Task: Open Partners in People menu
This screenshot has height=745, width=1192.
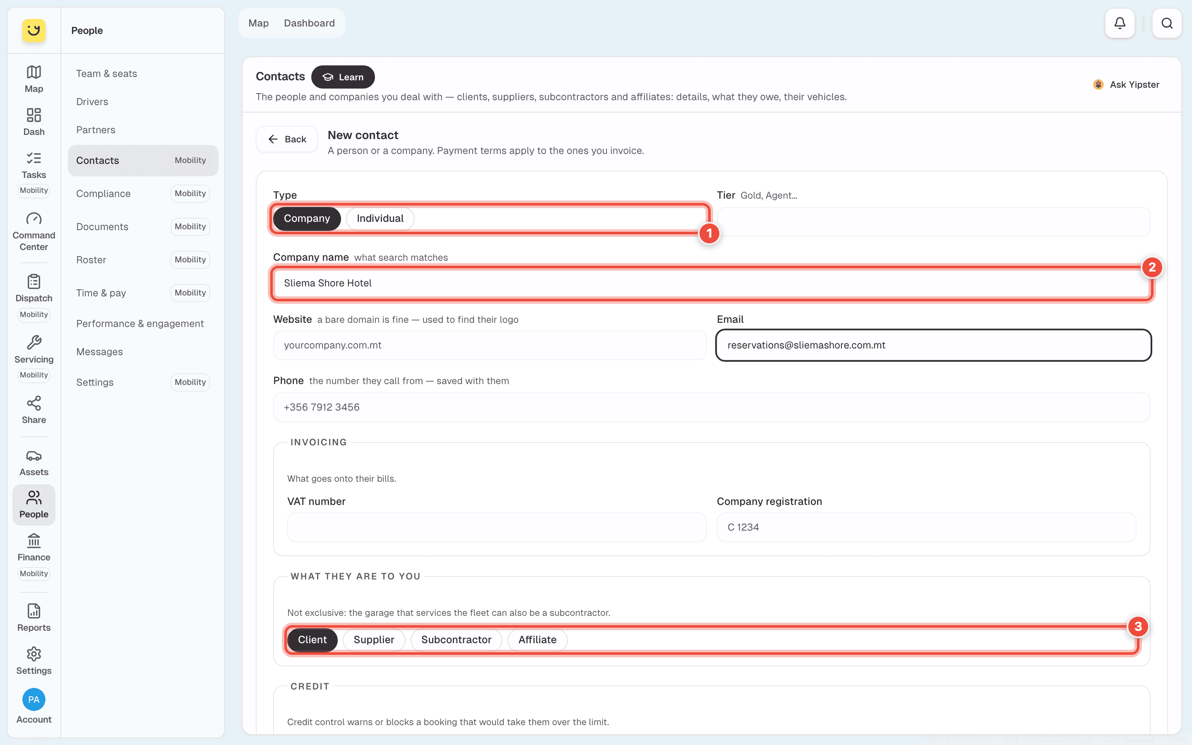Action: click(x=143, y=130)
